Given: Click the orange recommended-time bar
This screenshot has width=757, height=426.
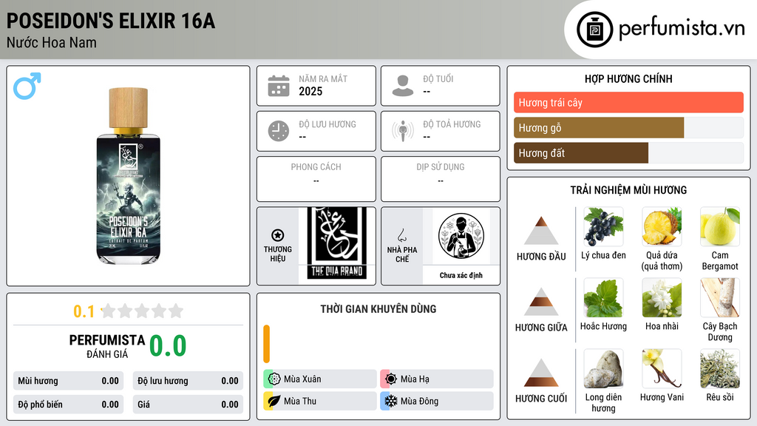Looking at the screenshot, I should coord(266,344).
